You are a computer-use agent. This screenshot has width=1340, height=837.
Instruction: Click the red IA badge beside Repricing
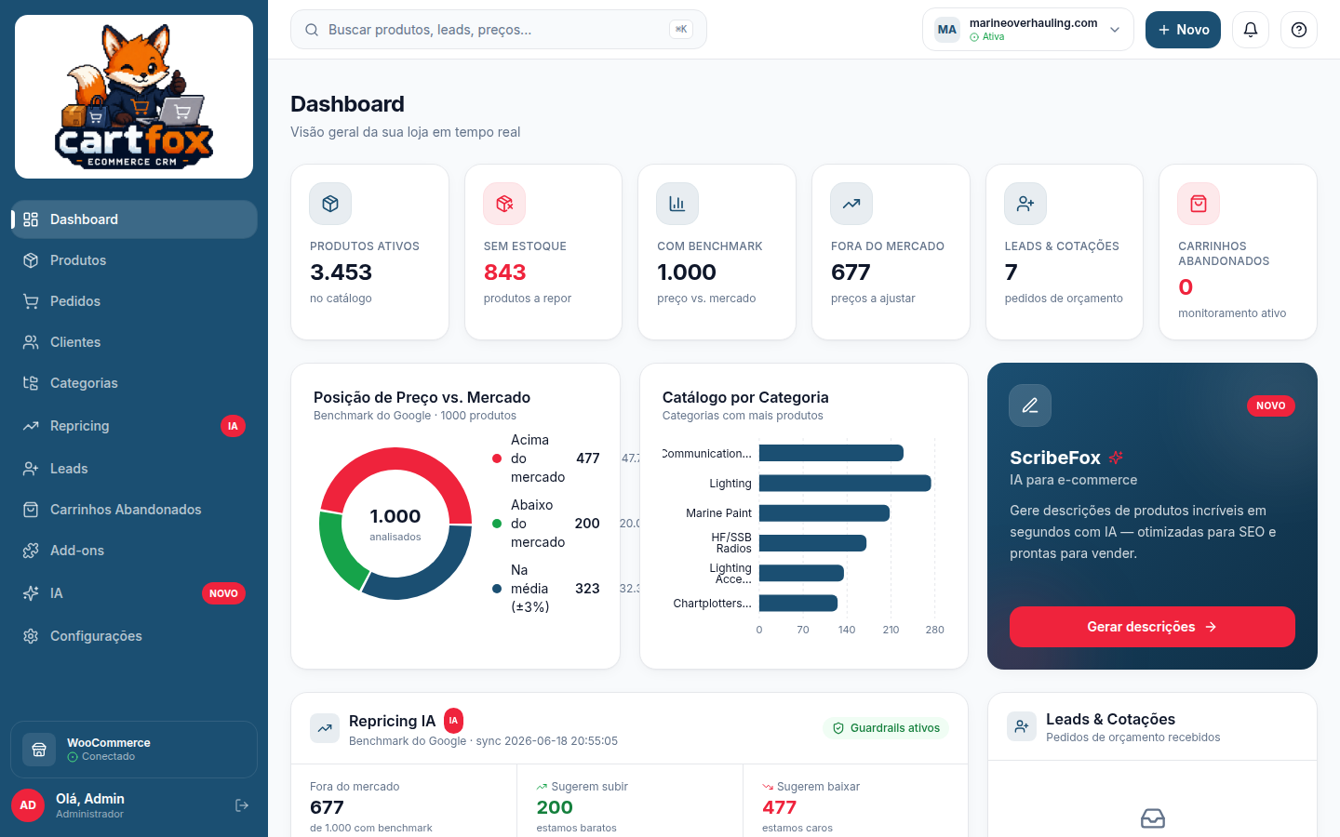pyautogui.click(x=233, y=426)
